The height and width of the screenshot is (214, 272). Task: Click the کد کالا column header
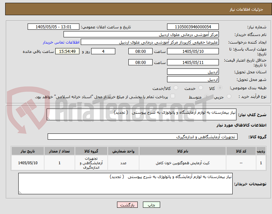click(241, 151)
